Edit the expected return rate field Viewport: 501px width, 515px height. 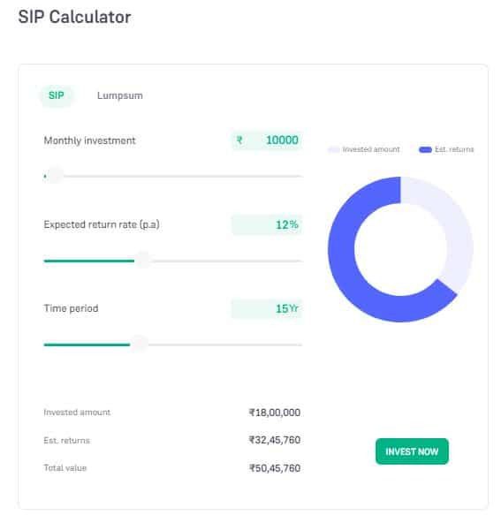(x=267, y=224)
